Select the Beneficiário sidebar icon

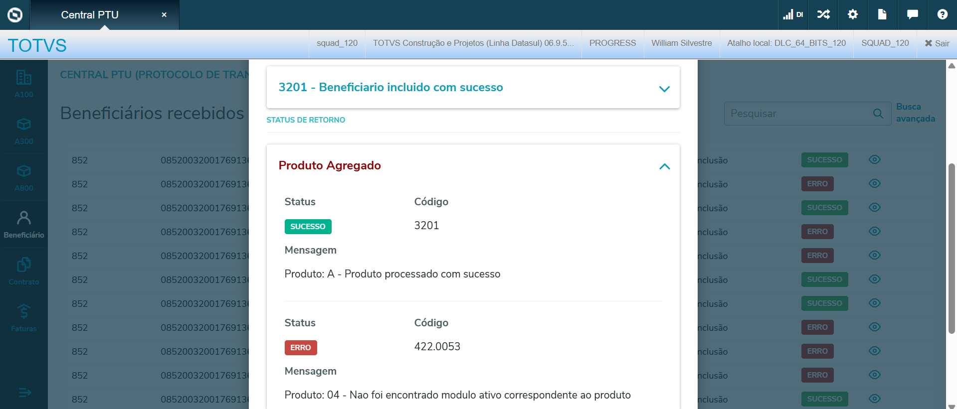click(23, 224)
